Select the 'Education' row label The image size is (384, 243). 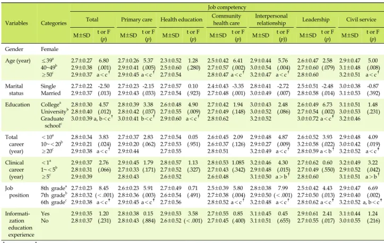pyautogui.click(x=18, y=105)
